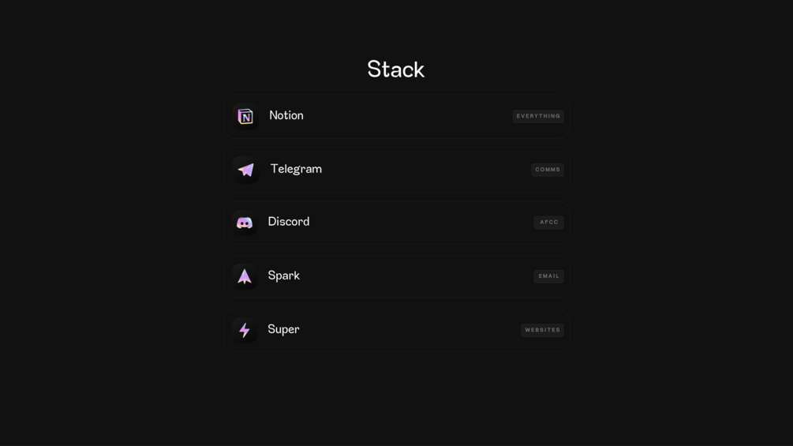Open the Super link text
793x446 pixels.
(x=283, y=329)
